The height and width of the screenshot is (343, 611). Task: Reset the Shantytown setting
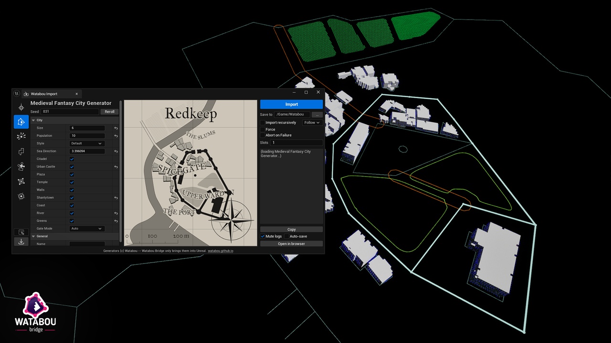tap(116, 198)
